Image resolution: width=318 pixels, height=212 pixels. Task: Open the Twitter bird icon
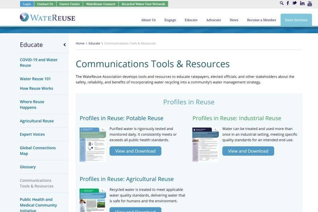294,3
